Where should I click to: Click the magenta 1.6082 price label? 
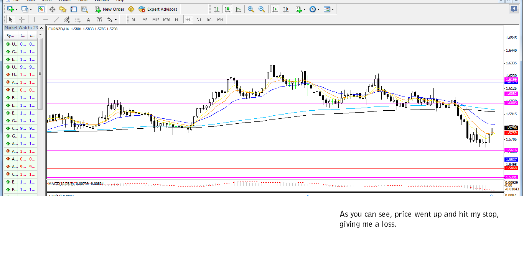(511, 93)
